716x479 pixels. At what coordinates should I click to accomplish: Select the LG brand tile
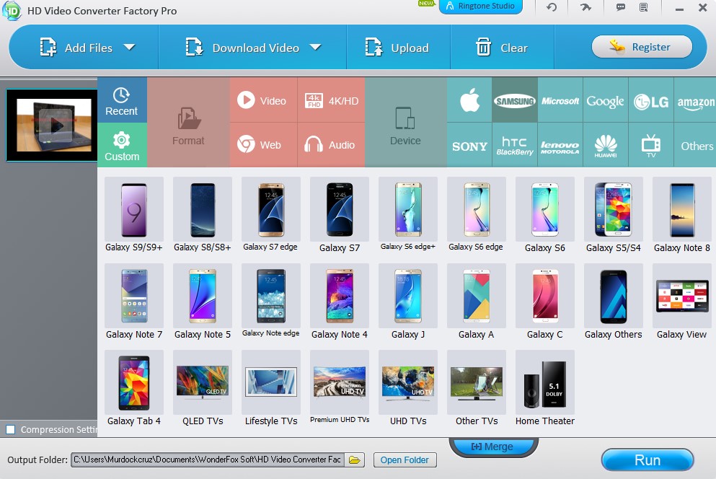coord(650,100)
